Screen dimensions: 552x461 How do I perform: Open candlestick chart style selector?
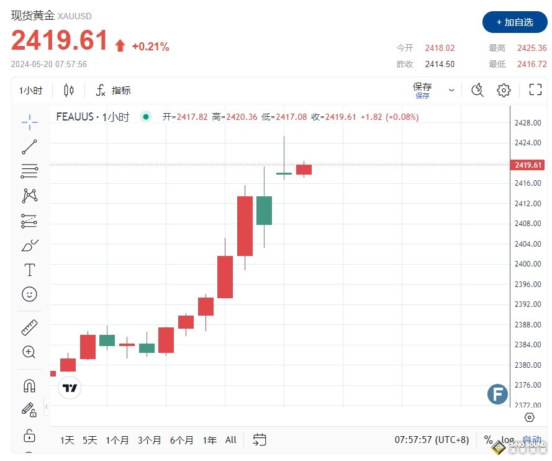tap(69, 91)
